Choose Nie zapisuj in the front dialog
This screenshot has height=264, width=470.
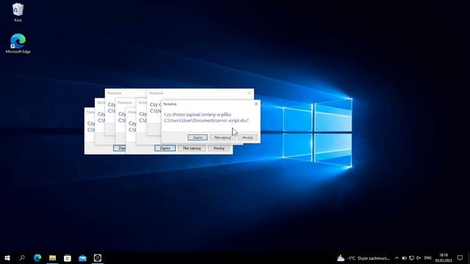pos(222,137)
